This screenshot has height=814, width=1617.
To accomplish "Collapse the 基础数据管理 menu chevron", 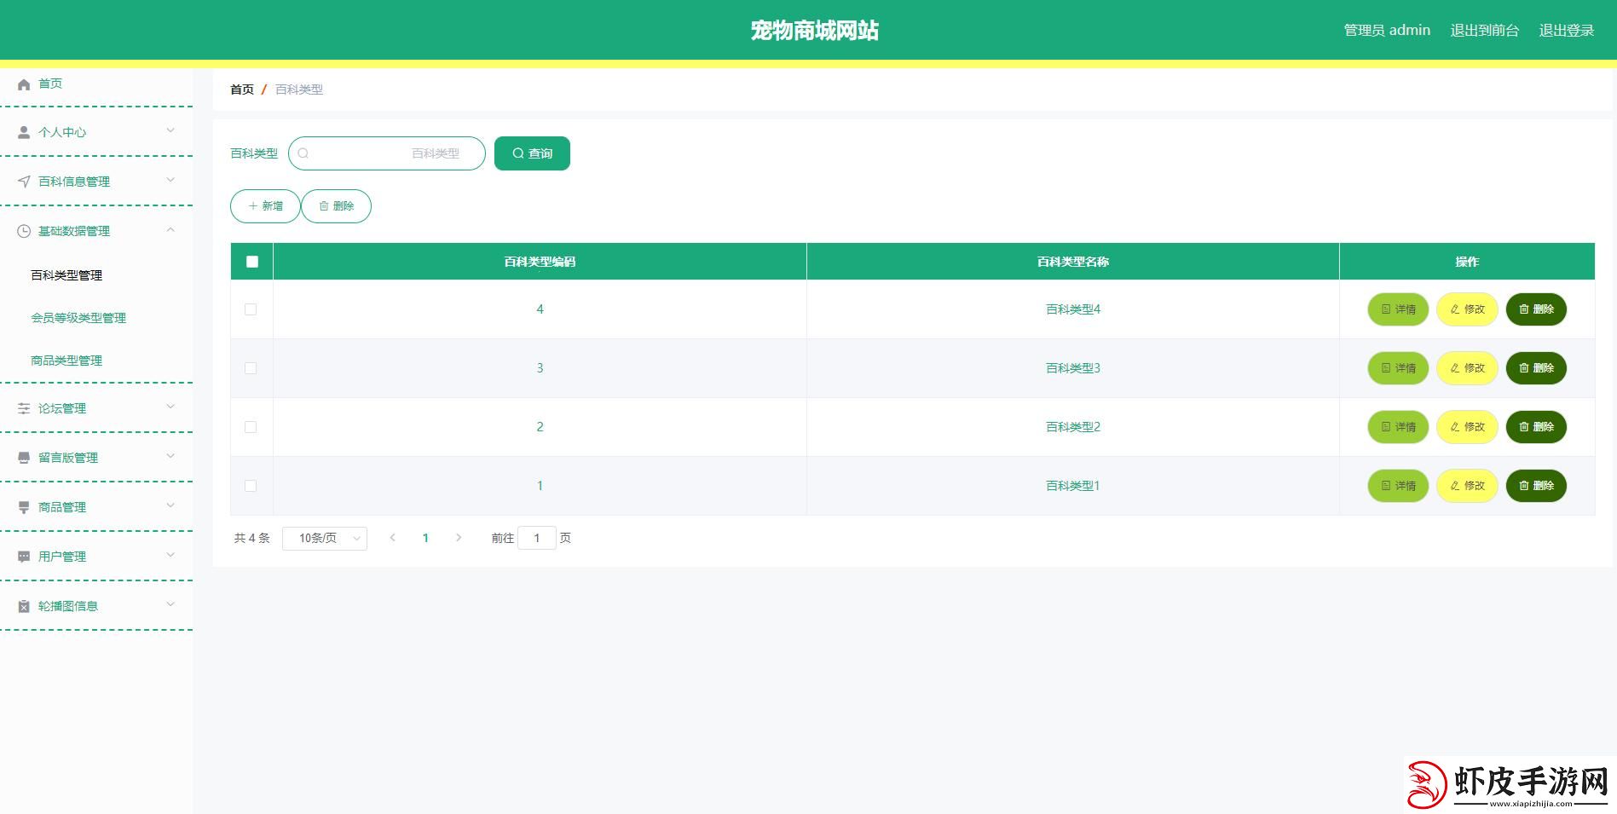I will pyautogui.click(x=170, y=229).
